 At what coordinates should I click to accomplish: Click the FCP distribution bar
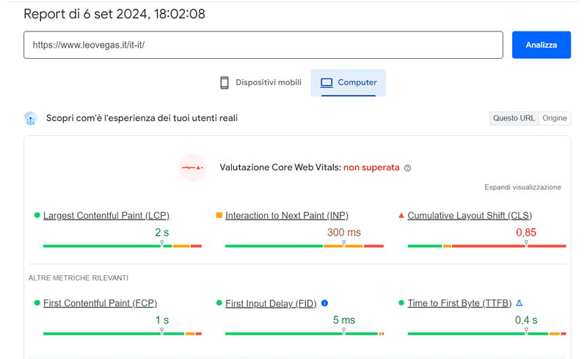point(123,333)
